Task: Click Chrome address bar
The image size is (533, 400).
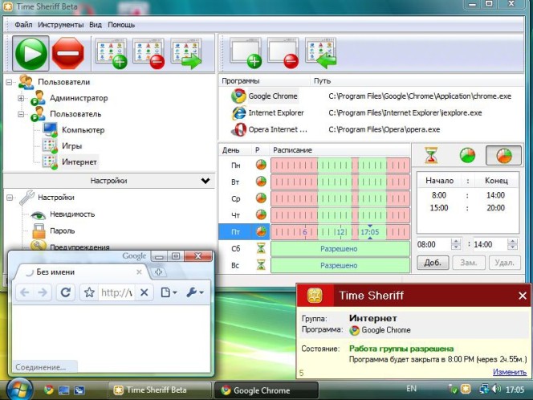Action: [117, 292]
